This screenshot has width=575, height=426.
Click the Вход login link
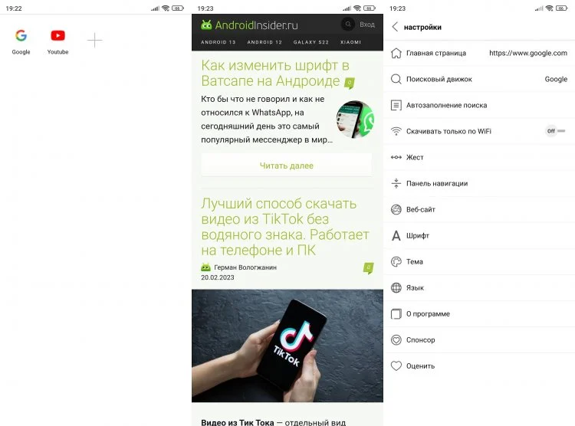367,25
